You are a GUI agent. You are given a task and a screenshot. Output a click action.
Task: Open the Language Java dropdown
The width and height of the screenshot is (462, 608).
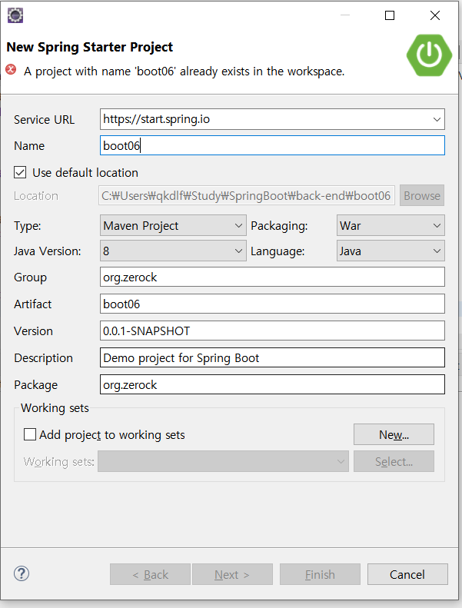pyautogui.click(x=391, y=251)
